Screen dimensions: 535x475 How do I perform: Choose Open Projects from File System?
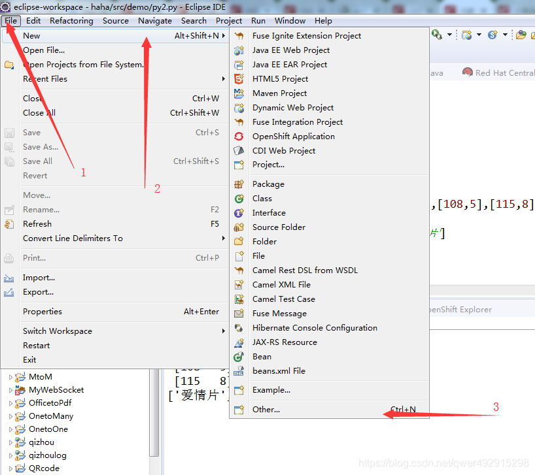tap(114, 65)
